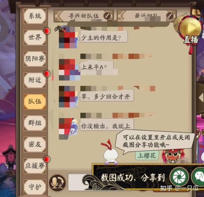
Task: Select the 附近 nearby channel
Action: [x=35, y=80]
